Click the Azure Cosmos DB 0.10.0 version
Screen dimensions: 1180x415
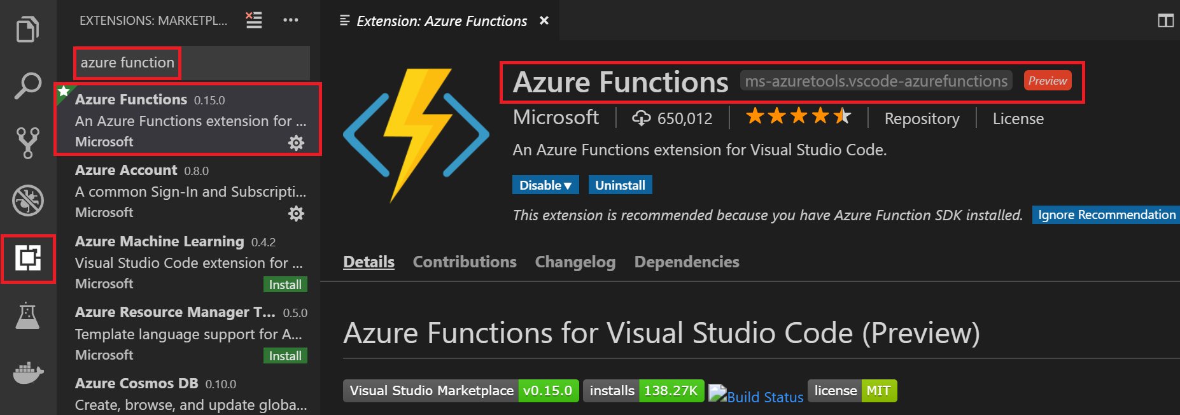220,384
